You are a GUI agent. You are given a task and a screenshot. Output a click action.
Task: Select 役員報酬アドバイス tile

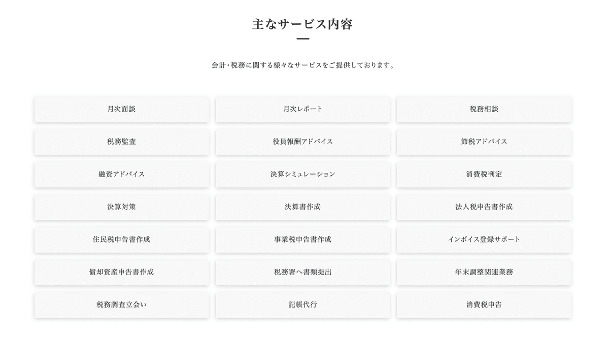click(303, 142)
